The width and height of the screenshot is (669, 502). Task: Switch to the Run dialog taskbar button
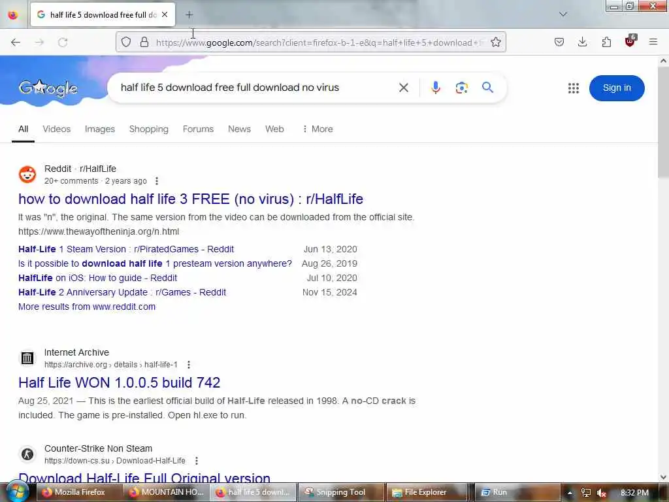[516, 492]
